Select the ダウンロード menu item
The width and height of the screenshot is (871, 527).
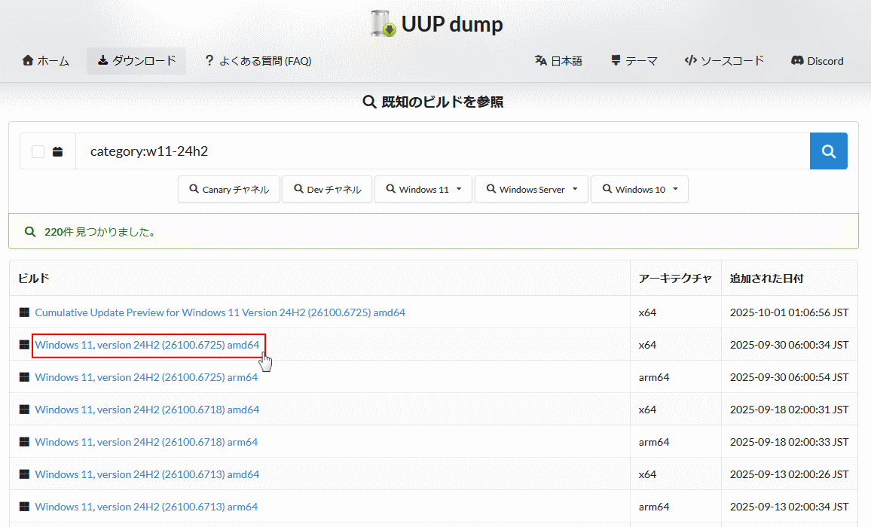tap(136, 61)
